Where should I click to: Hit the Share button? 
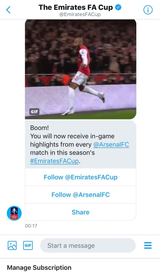[x=80, y=212]
